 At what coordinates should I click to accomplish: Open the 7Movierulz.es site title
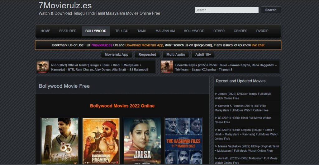[x=65, y=6]
